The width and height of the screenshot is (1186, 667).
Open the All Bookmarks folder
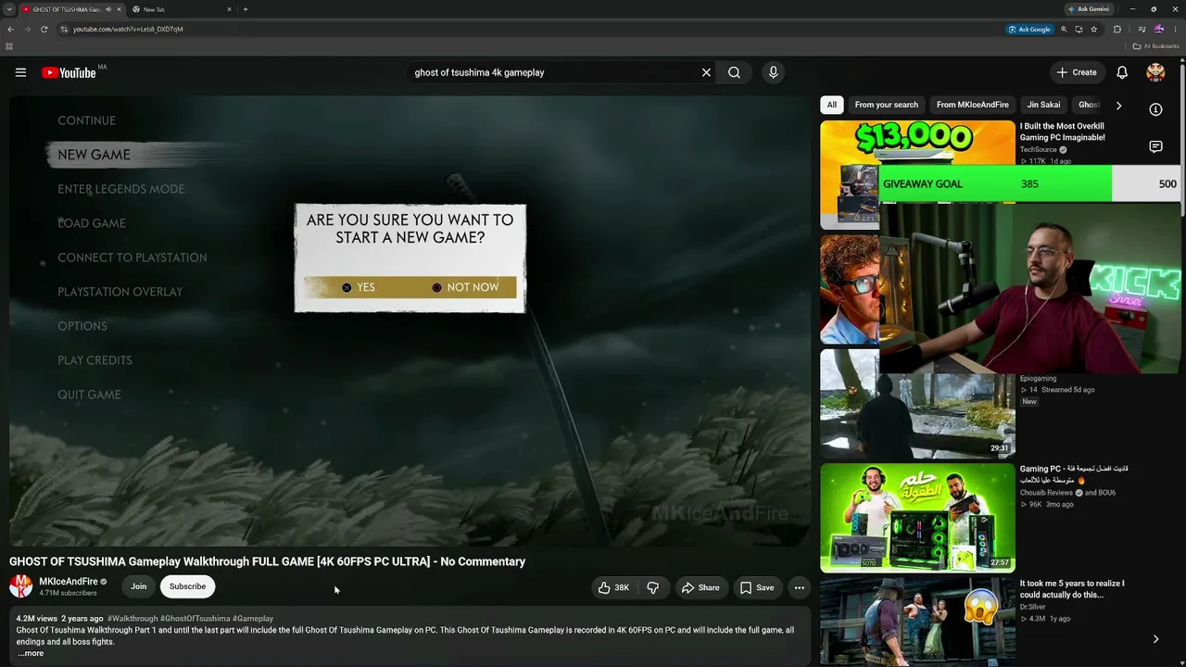(1156, 46)
